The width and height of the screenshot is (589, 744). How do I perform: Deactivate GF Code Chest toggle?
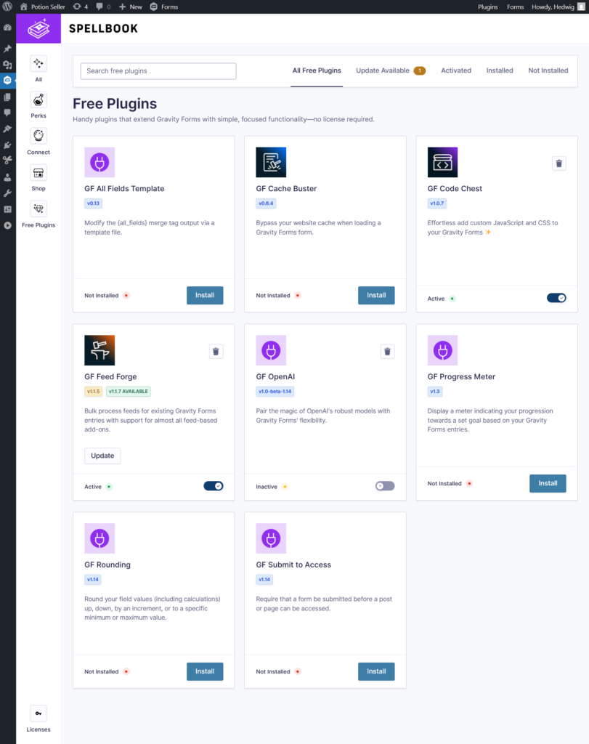click(x=556, y=298)
